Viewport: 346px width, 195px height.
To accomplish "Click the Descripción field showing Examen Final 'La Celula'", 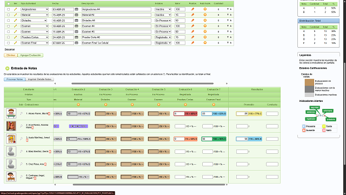I will (x=116, y=43).
